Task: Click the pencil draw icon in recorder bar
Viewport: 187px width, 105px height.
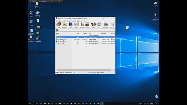Action: [52, 1]
